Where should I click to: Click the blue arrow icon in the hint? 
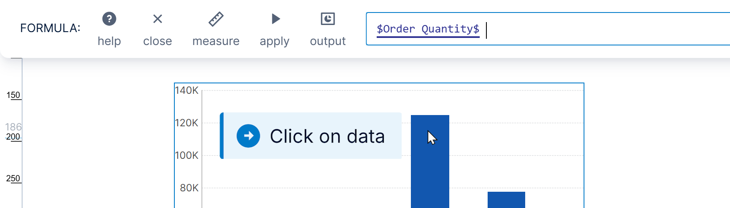click(248, 136)
